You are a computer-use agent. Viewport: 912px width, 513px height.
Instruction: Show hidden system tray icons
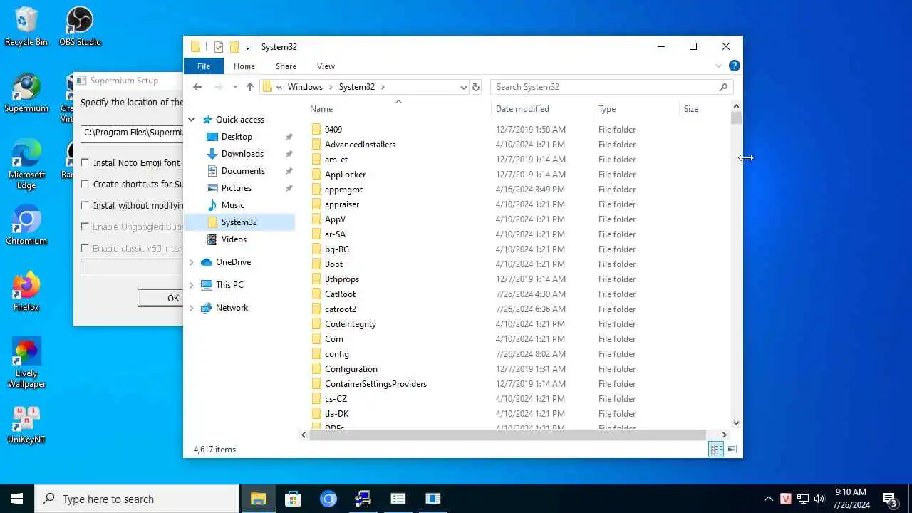[768, 499]
